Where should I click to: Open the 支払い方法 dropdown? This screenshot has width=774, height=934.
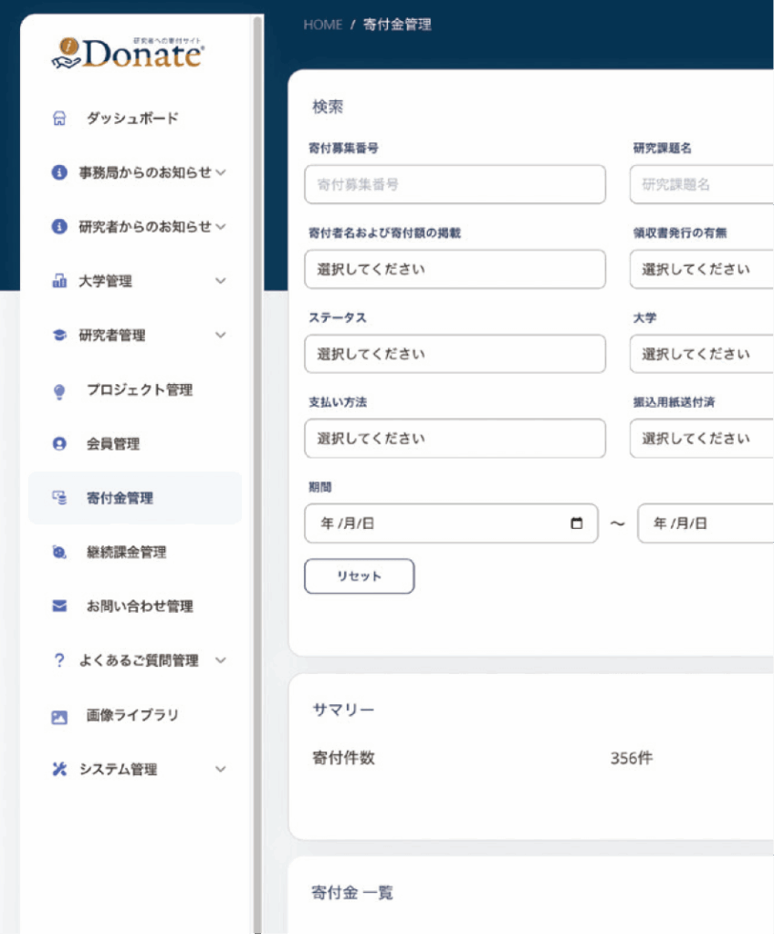455,439
